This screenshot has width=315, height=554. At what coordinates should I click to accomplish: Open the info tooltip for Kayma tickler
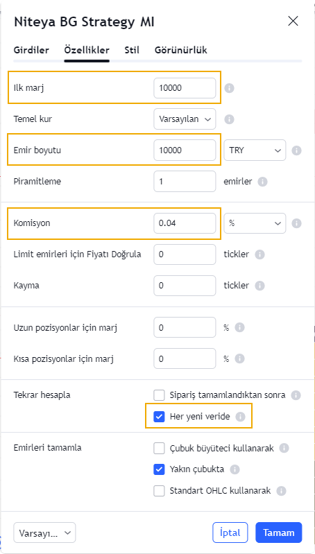259,286
